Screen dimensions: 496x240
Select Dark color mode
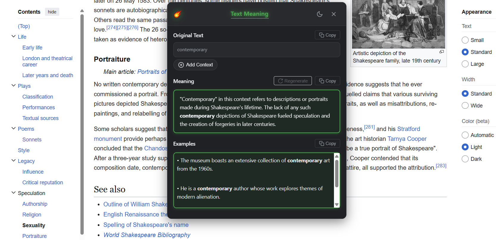click(x=465, y=159)
